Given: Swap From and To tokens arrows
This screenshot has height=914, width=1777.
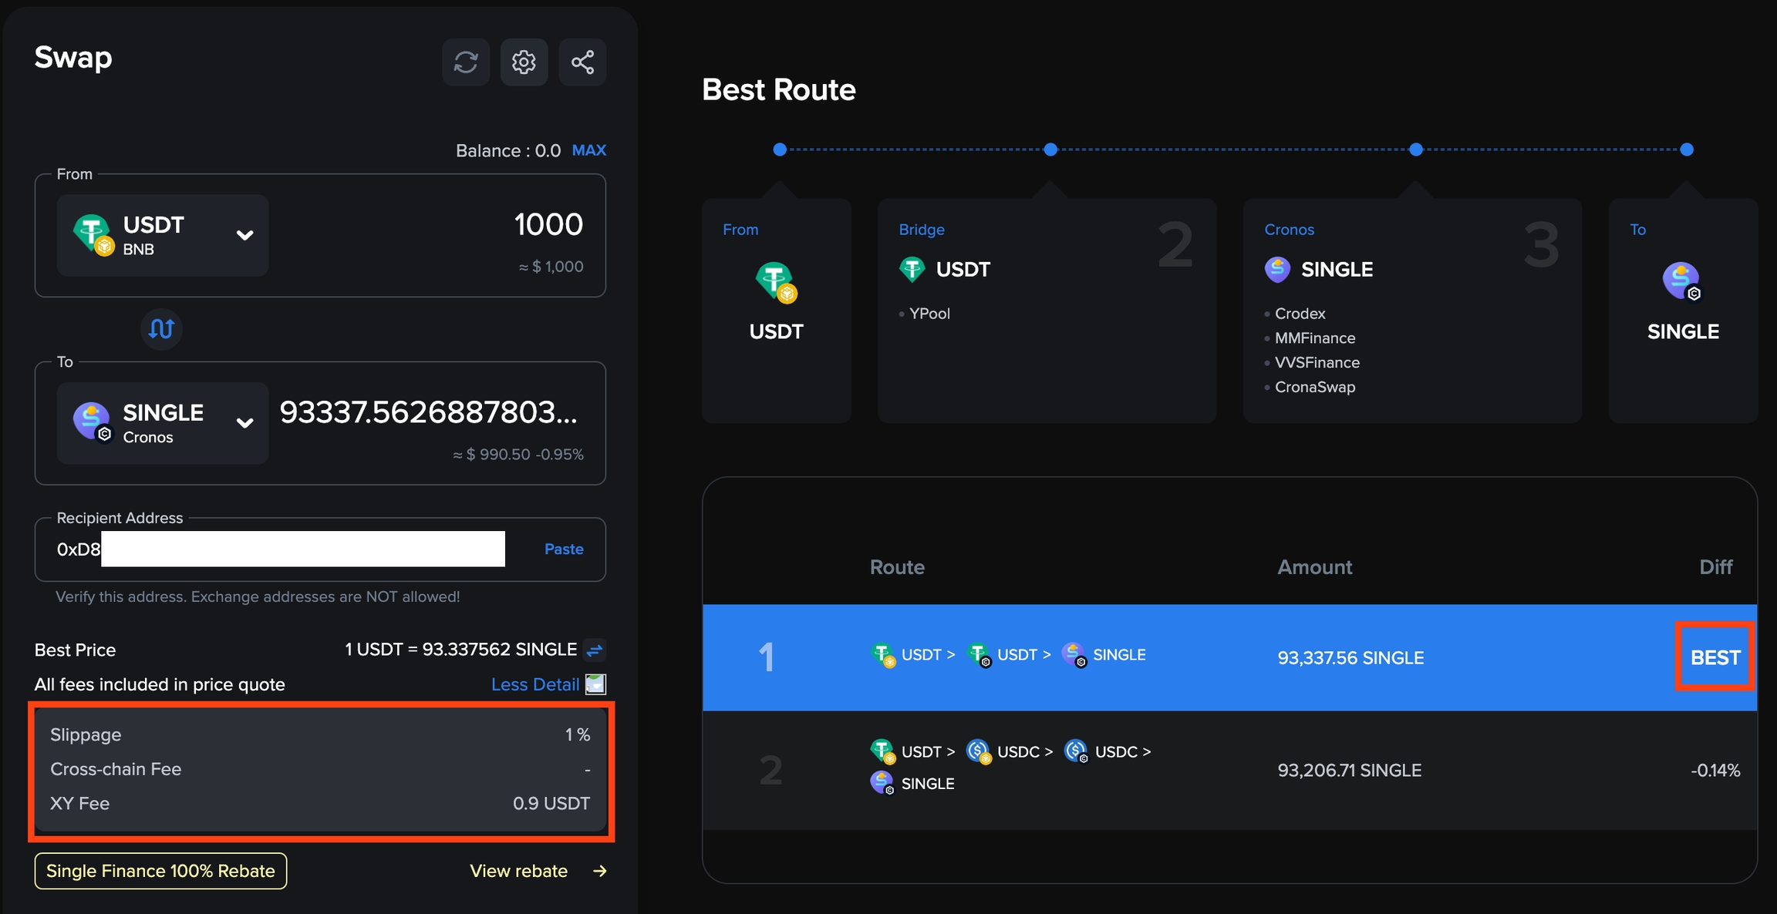Looking at the screenshot, I should coord(161,329).
